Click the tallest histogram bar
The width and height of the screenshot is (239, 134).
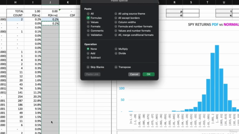[x=217, y=78]
